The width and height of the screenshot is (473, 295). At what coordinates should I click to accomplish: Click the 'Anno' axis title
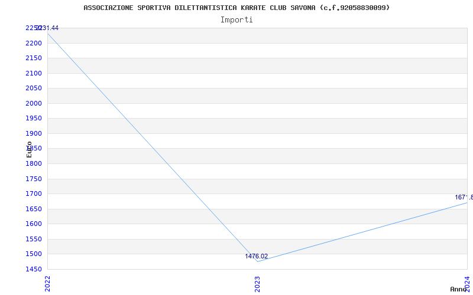[x=458, y=289]
